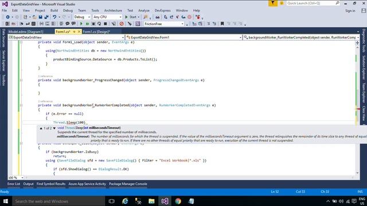Toggle INS insert mode in status bar
Image resolution: width=367 pixels, height=206 pixels.
tap(360, 192)
